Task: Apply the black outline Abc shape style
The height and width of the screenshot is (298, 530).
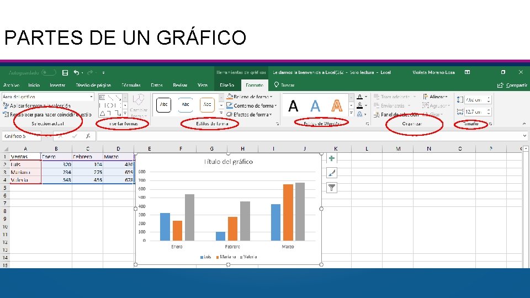Action: 163,105
